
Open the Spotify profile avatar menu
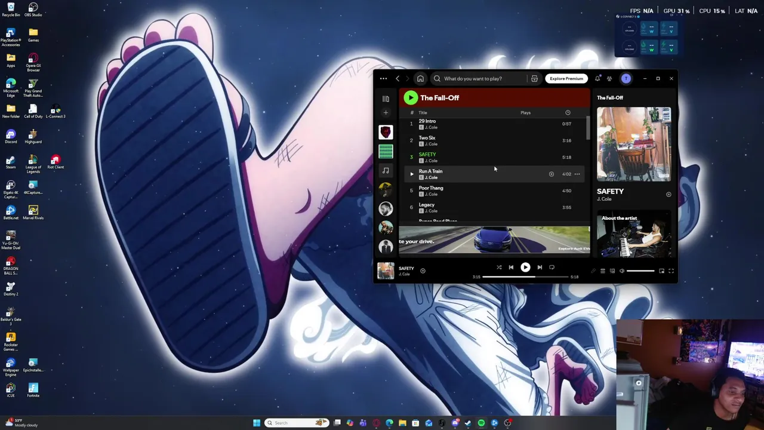pyautogui.click(x=626, y=78)
